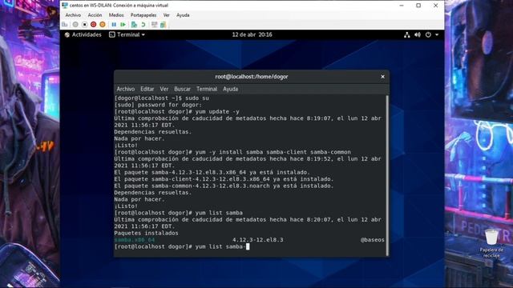Create a checkpoint from the toolbar

coord(134,25)
